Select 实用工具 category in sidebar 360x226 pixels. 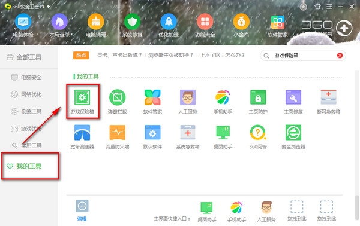pyautogui.click(x=29, y=145)
